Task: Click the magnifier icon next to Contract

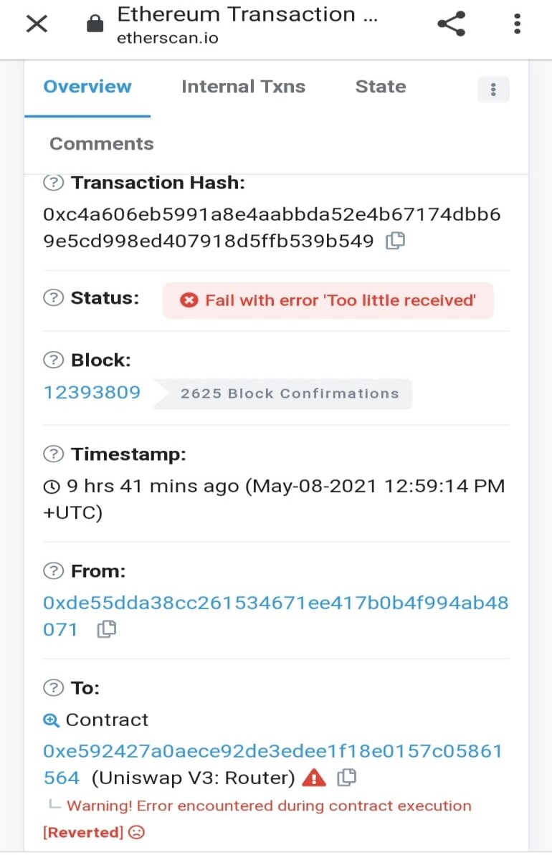Action: 52,720
